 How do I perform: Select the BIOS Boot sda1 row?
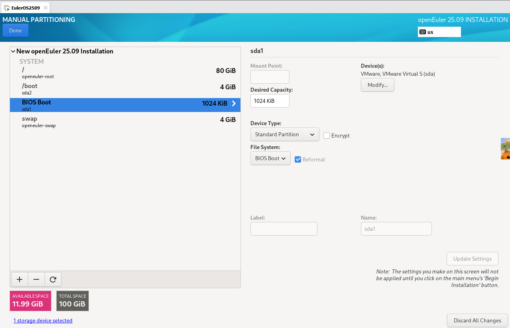click(x=125, y=105)
